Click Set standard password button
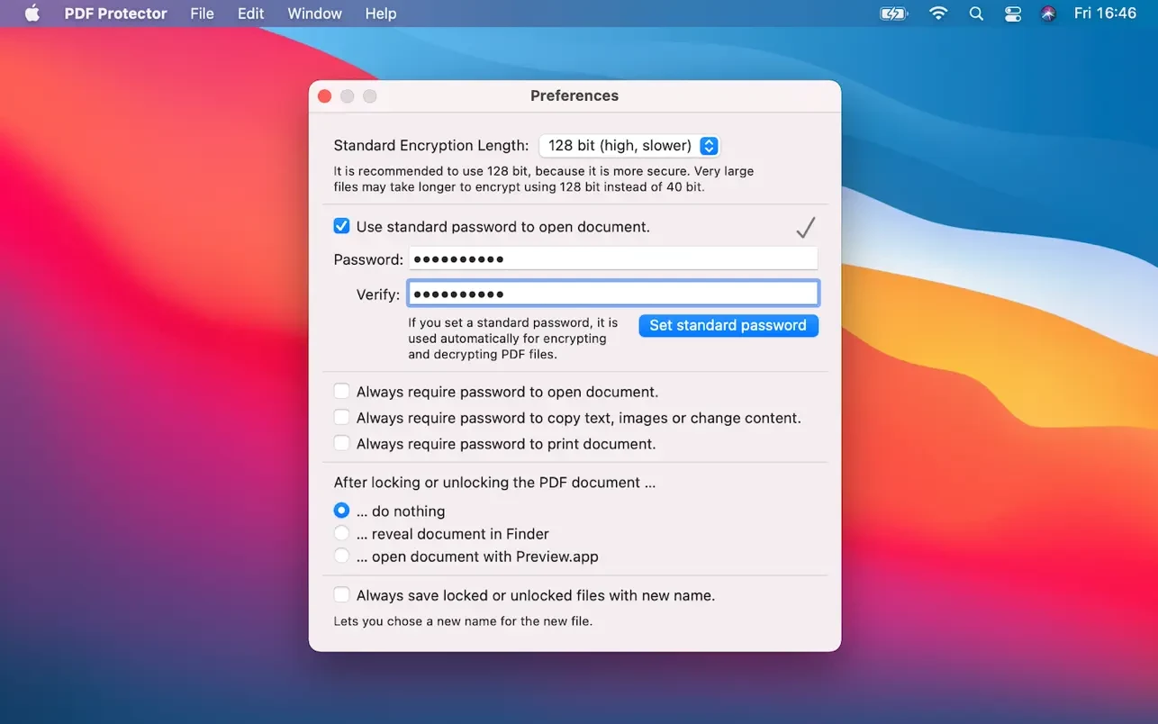 728,325
